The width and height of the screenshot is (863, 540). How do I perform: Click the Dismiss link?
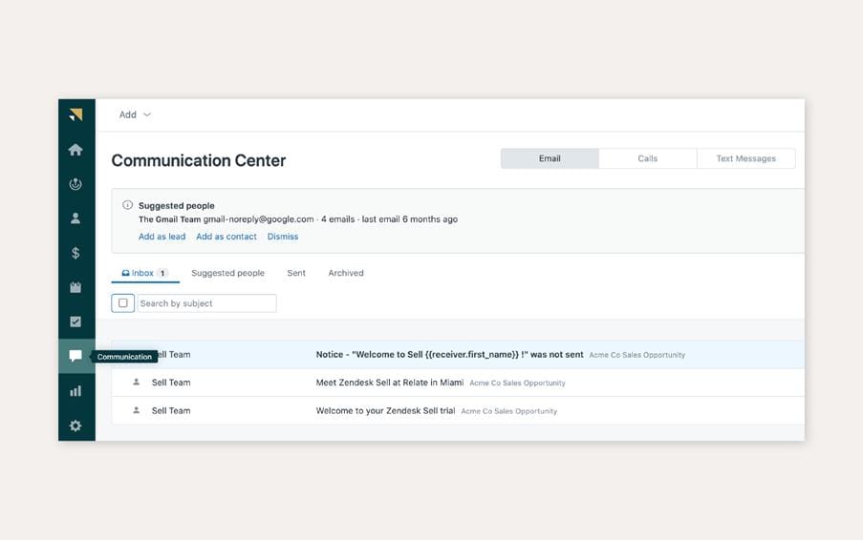282,237
